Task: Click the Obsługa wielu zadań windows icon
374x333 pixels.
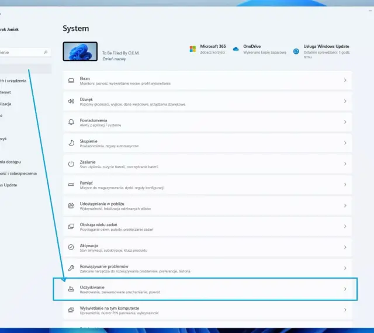Action: click(71, 226)
